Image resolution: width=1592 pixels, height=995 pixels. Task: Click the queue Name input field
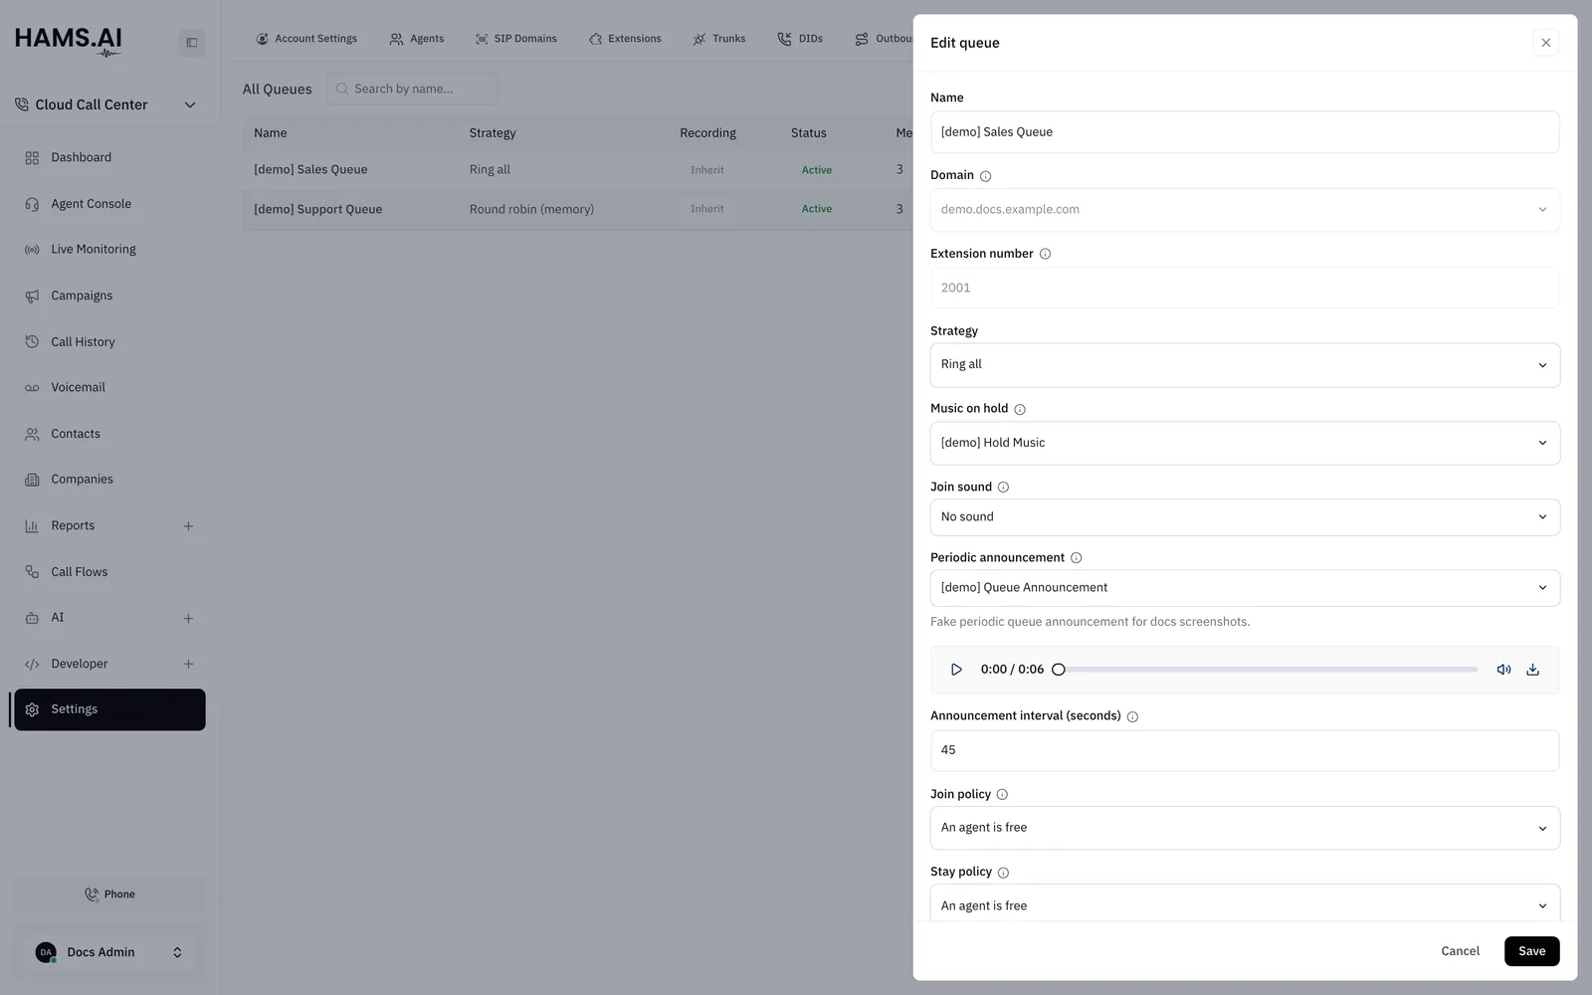click(1245, 132)
